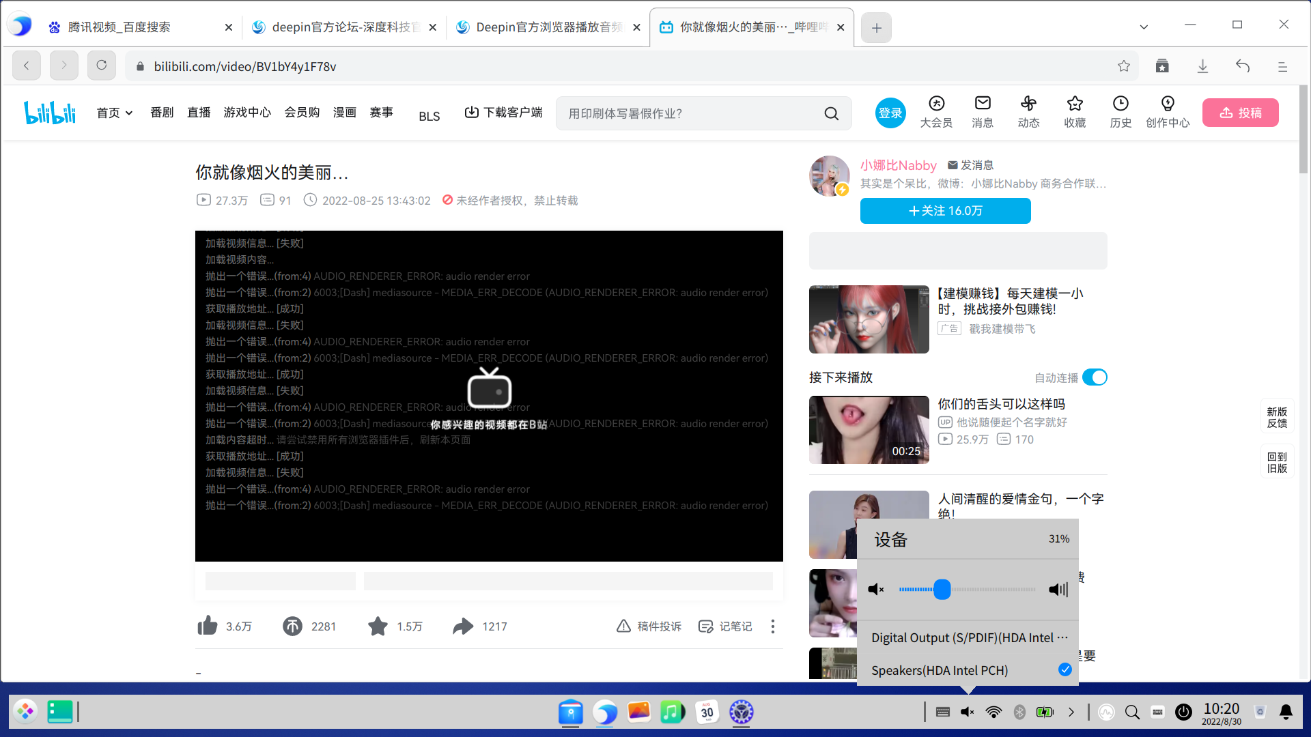Toggle the 自动连播 autoplay switch

[x=1095, y=377]
